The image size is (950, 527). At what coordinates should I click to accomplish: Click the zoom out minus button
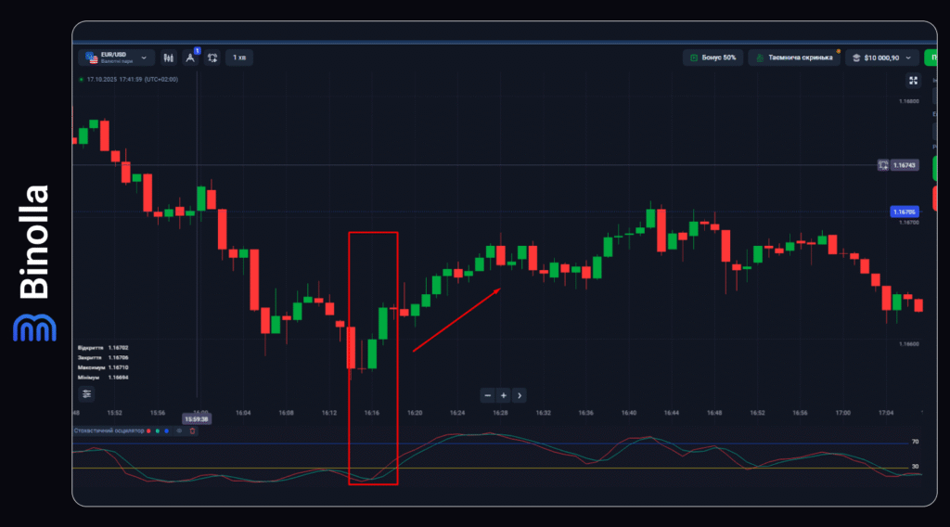pyautogui.click(x=488, y=394)
